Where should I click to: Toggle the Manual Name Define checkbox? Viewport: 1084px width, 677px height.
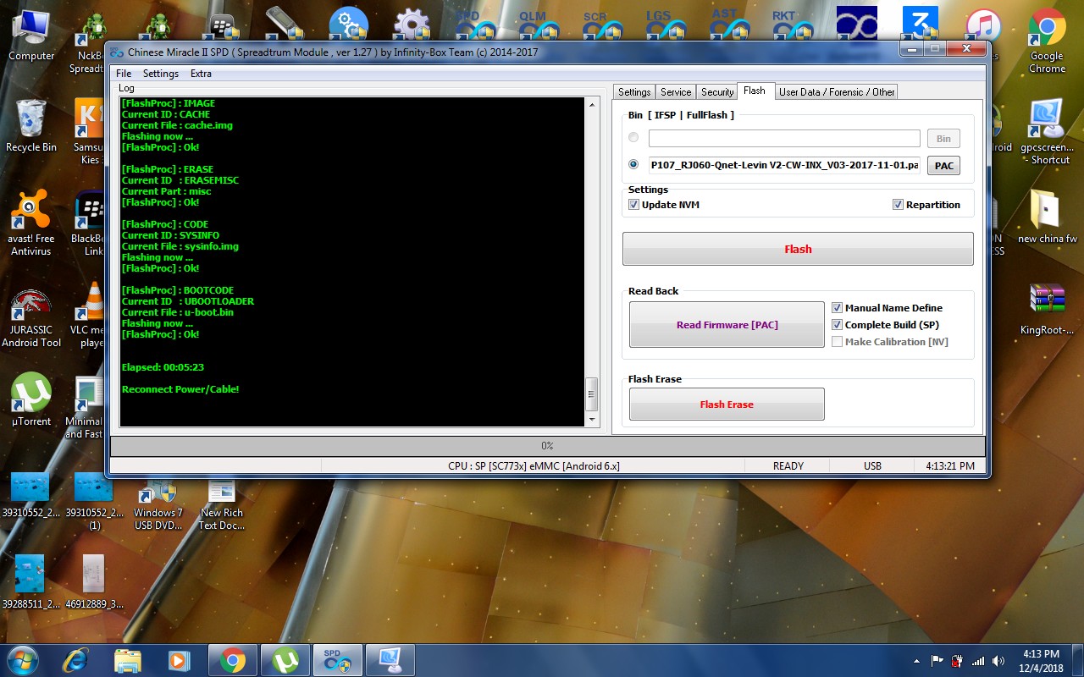point(837,308)
